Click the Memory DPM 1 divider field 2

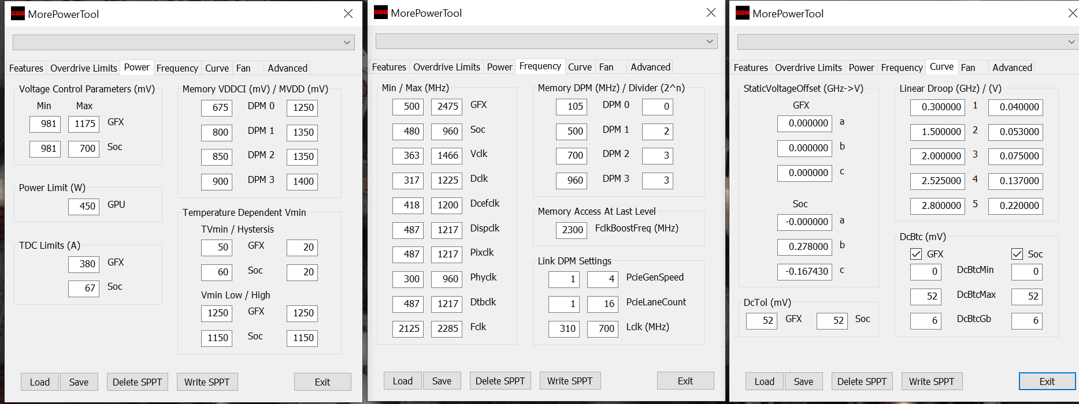click(x=658, y=131)
